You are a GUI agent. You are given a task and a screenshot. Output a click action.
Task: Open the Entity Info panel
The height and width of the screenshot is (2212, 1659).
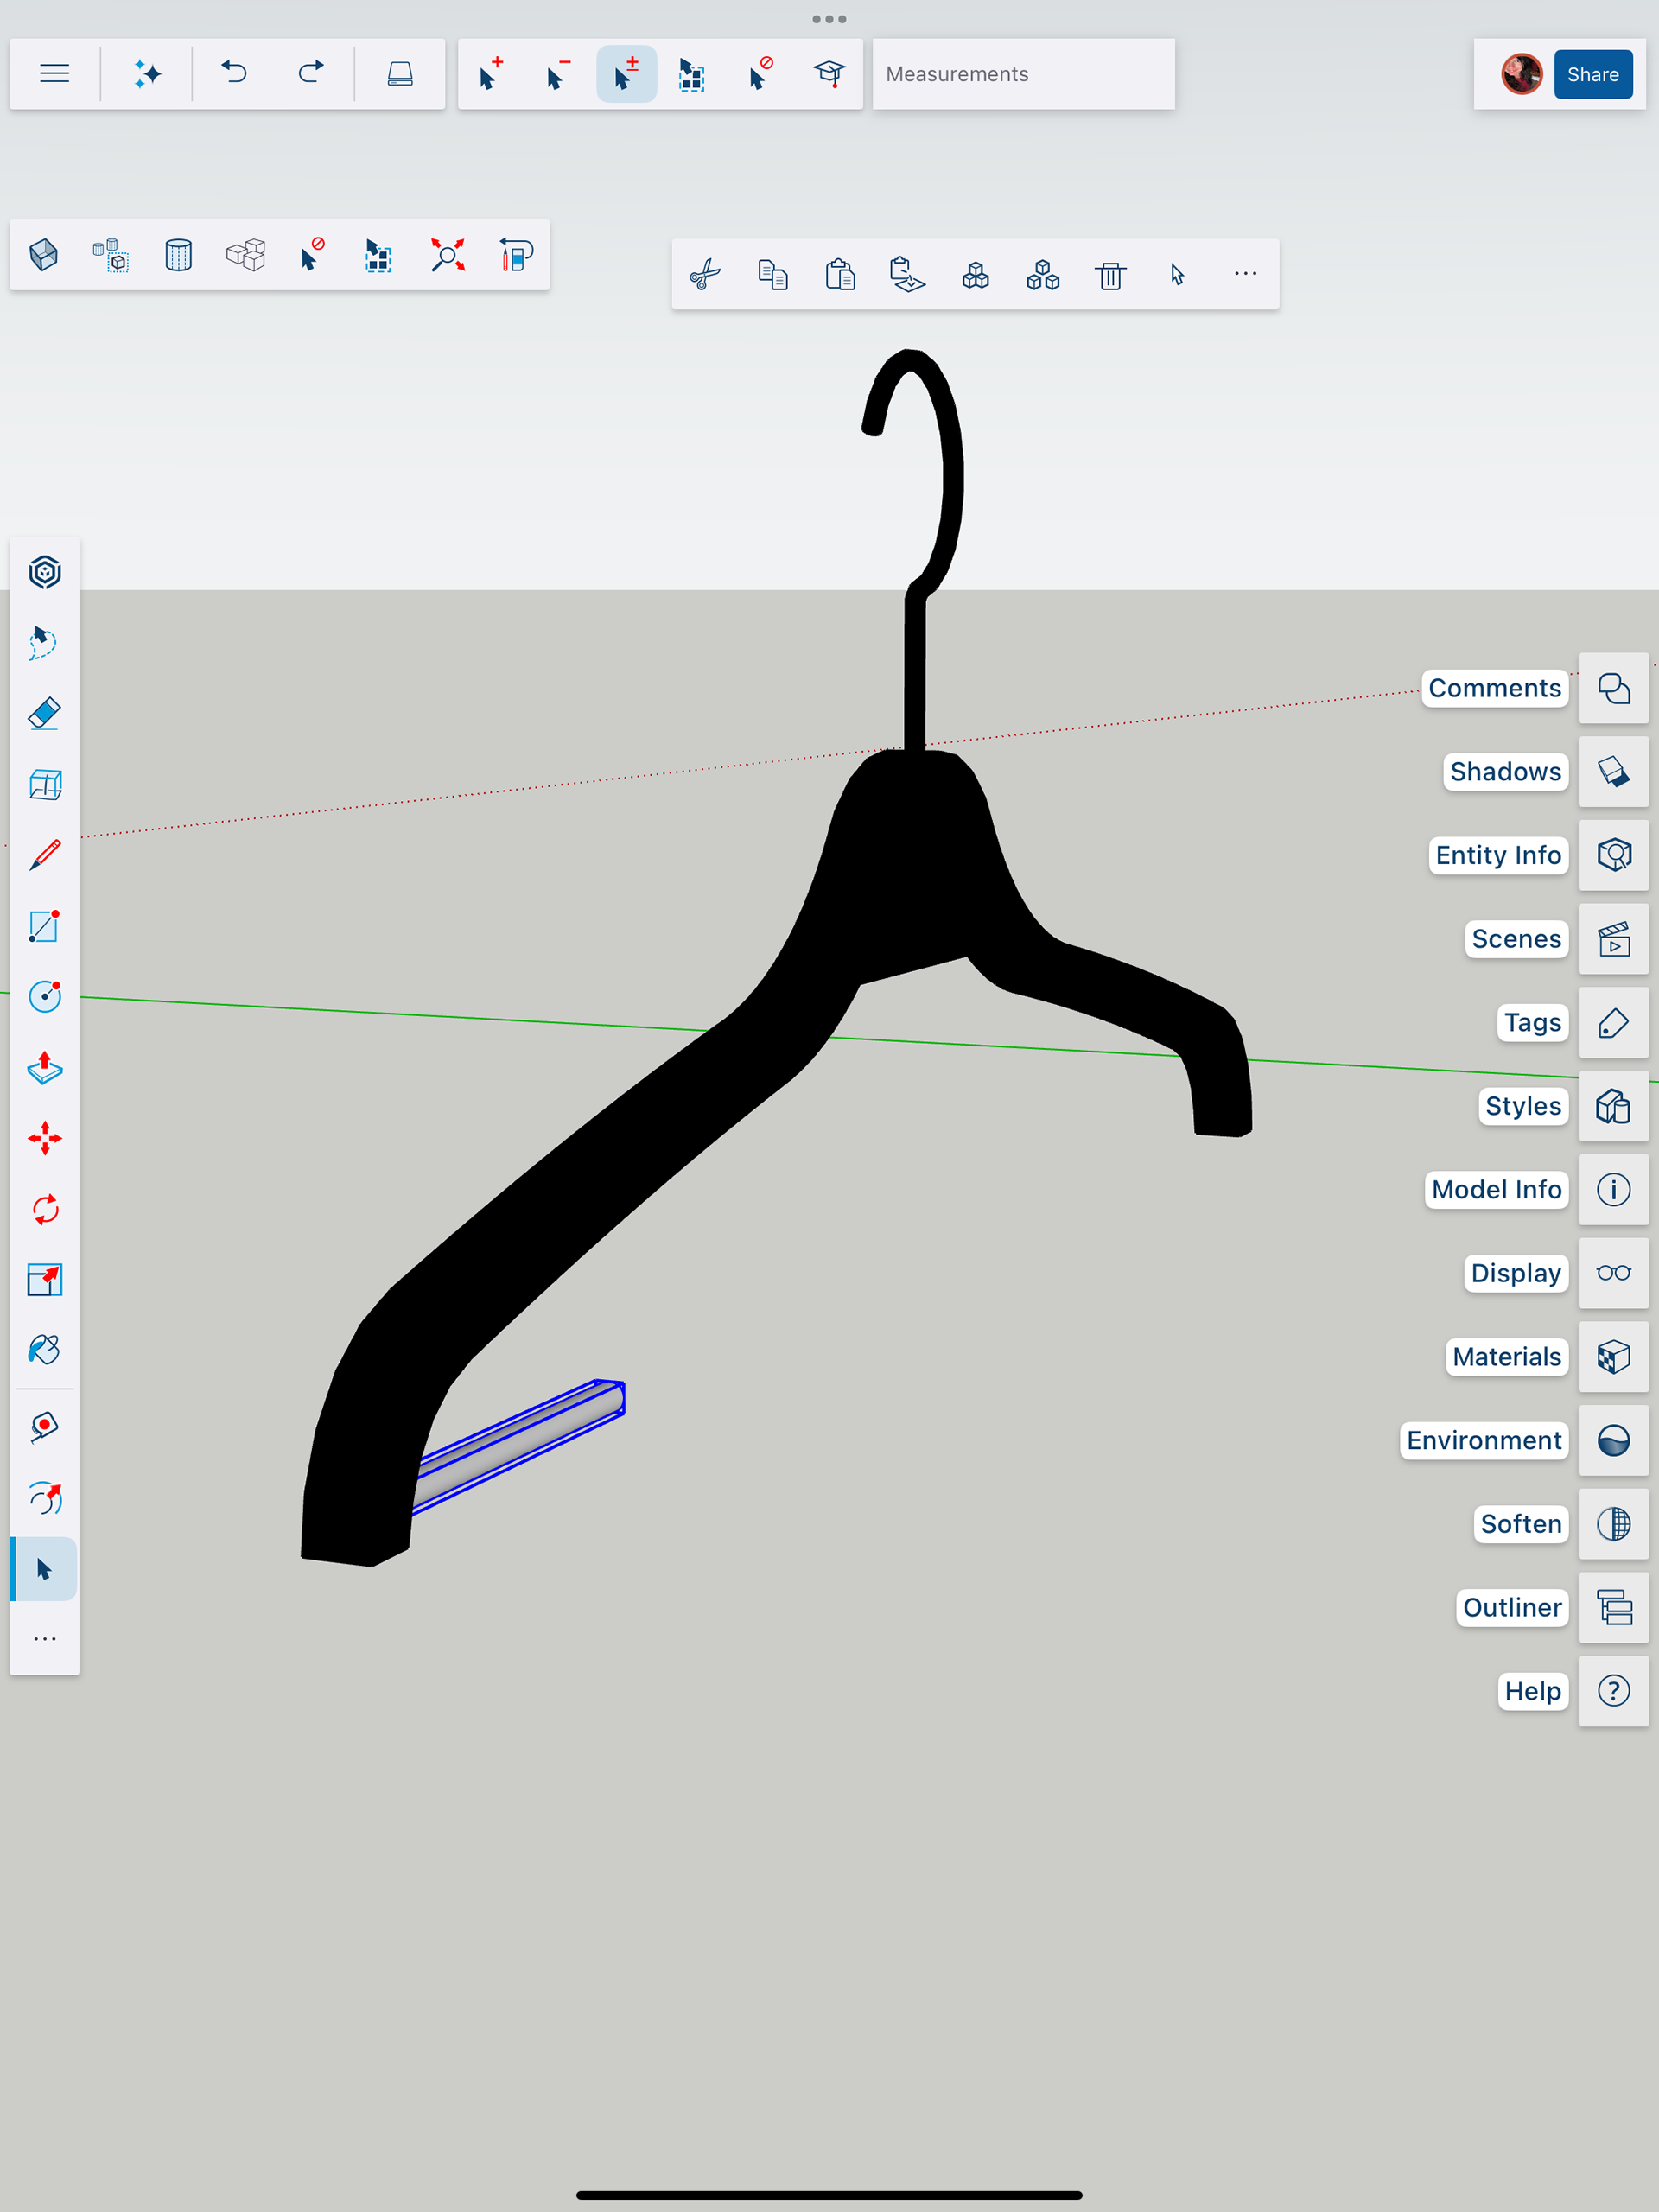[1613, 855]
